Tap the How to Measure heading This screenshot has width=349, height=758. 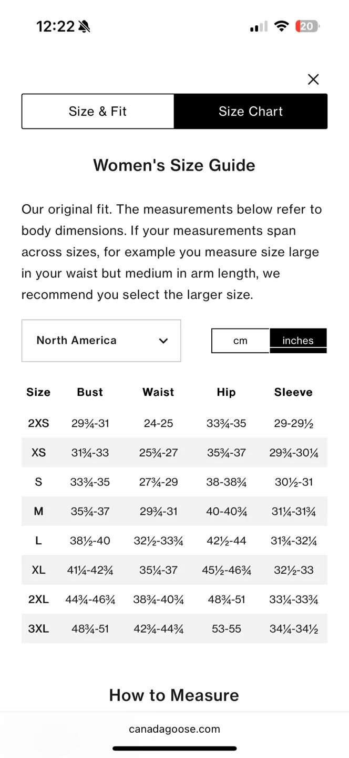pos(174,695)
